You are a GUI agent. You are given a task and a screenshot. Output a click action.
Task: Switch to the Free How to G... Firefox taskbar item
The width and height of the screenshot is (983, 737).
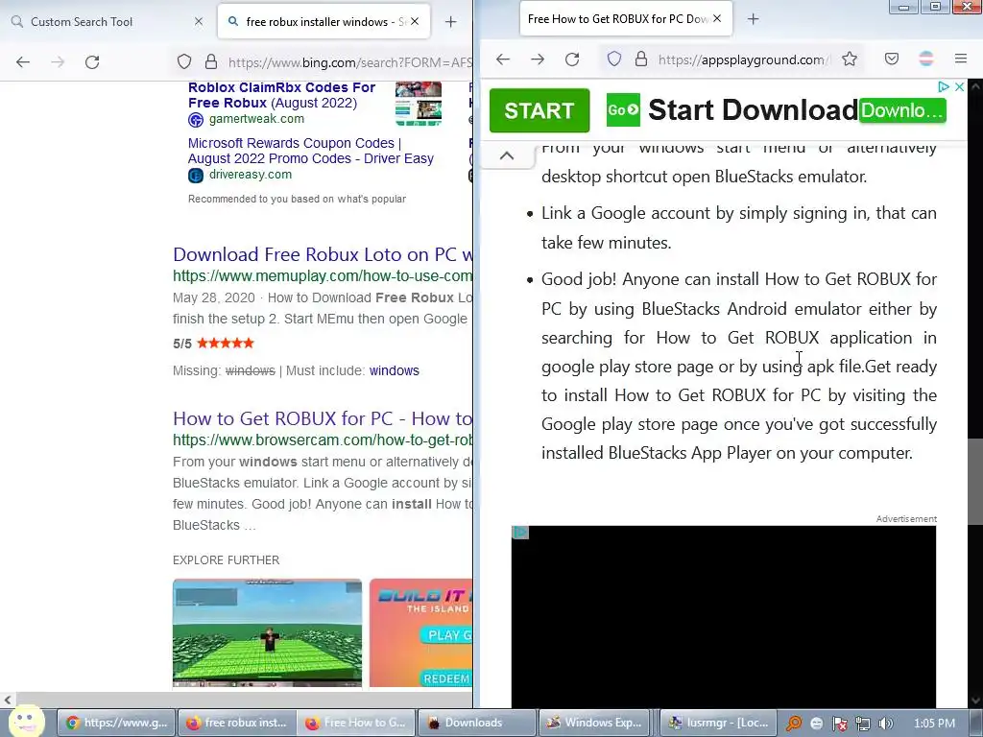pyautogui.click(x=356, y=723)
